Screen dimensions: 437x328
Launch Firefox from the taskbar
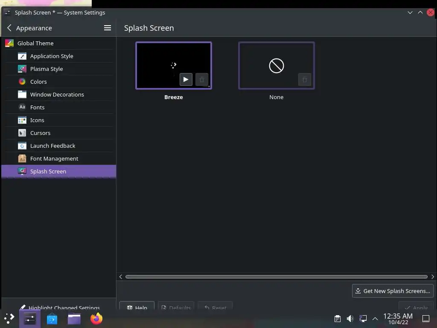pyautogui.click(x=96, y=319)
